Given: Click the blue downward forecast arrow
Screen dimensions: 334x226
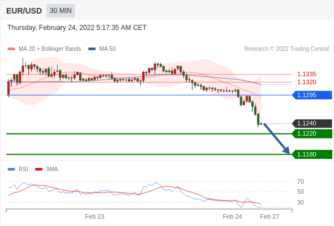Looking at the screenshot, I should pyautogui.click(x=276, y=138).
